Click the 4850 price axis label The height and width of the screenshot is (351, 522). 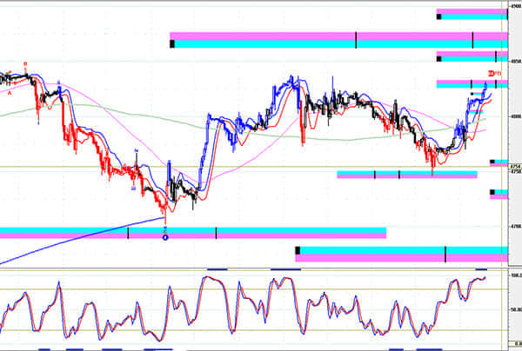pyautogui.click(x=515, y=62)
